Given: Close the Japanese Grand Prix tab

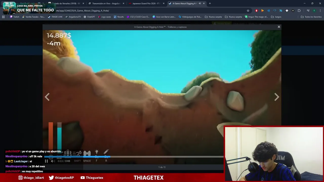Looking at the screenshot, I should point(164,4).
